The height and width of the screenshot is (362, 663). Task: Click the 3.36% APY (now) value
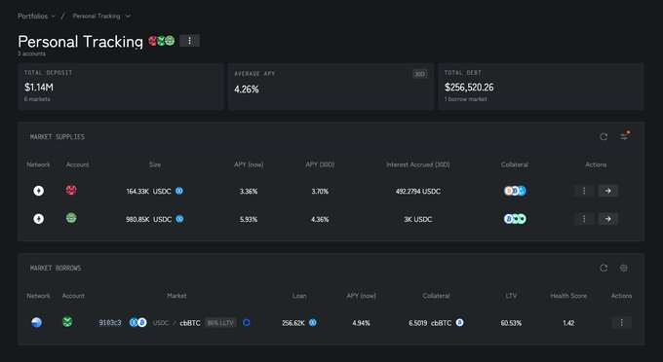[x=249, y=191]
